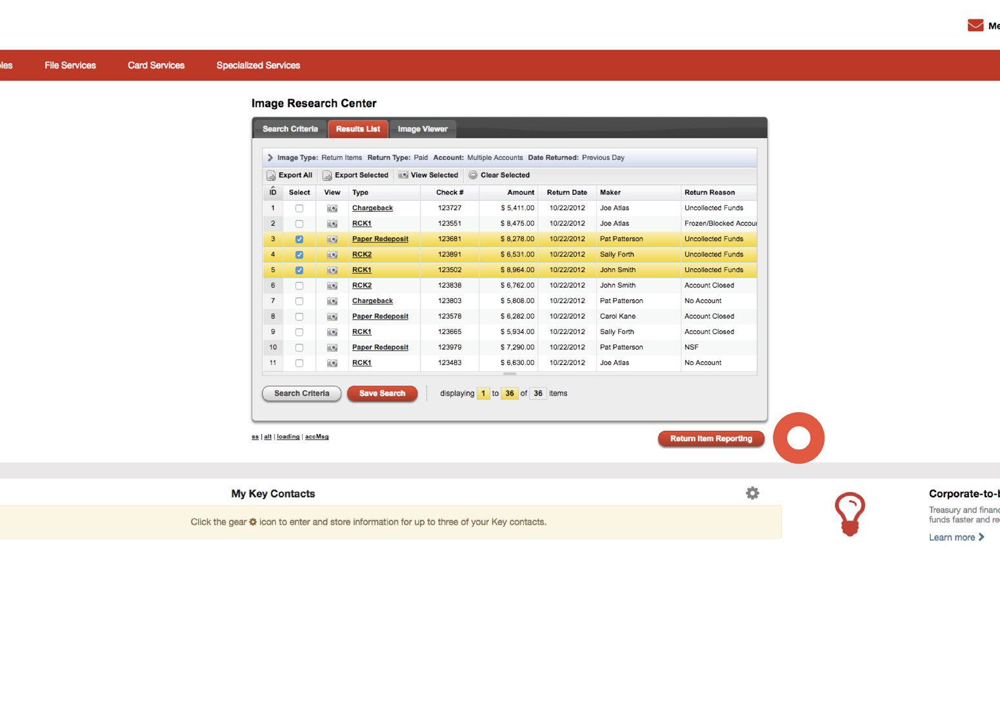Click the View Selected camera icon
This screenshot has width=1000, height=701.
(x=403, y=175)
